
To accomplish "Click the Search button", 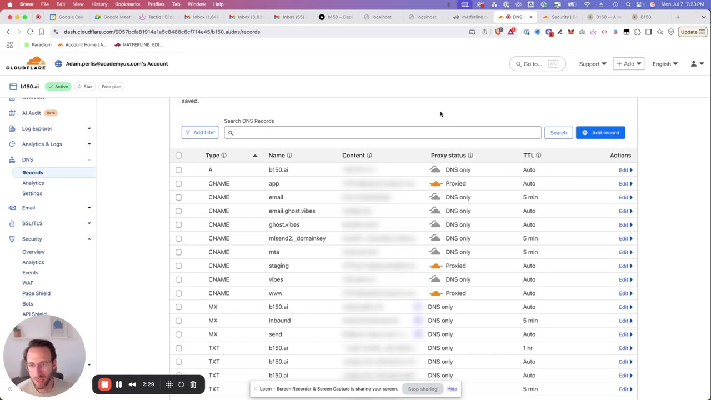I will [x=558, y=133].
